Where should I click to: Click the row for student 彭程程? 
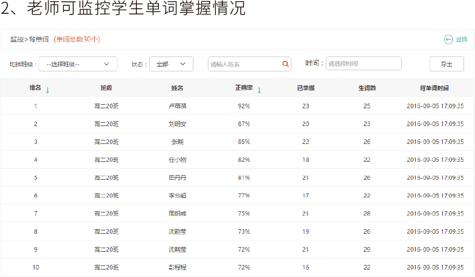click(x=177, y=267)
